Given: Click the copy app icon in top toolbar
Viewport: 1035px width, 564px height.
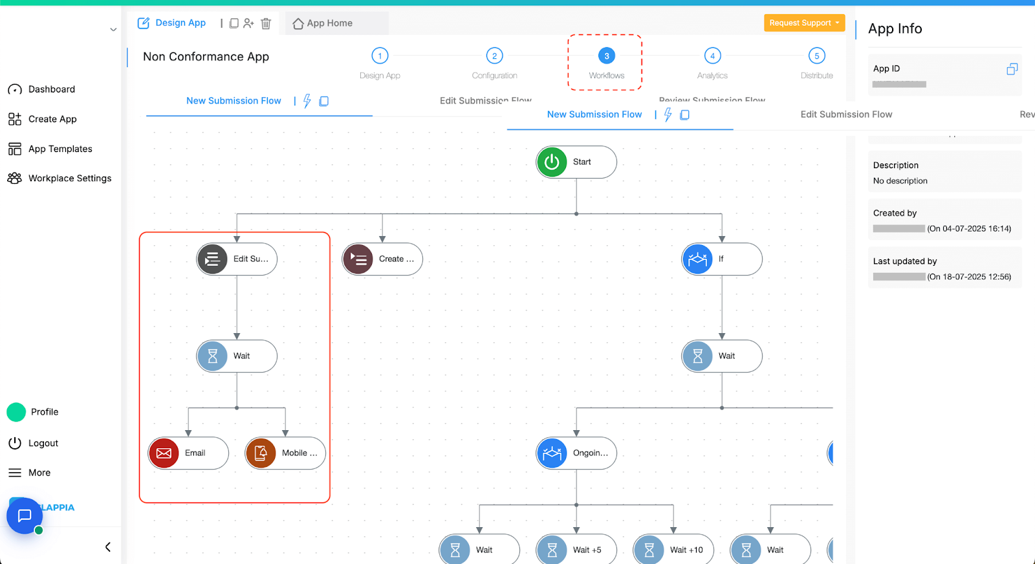Looking at the screenshot, I should 234,23.
